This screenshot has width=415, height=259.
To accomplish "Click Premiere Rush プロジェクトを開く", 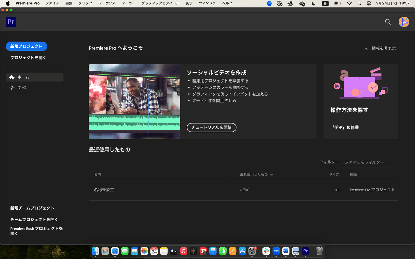I will pos(36,231).
